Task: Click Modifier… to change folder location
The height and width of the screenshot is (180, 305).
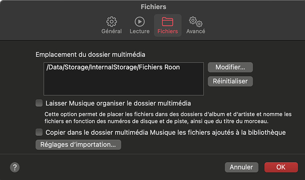Action: 230,67
